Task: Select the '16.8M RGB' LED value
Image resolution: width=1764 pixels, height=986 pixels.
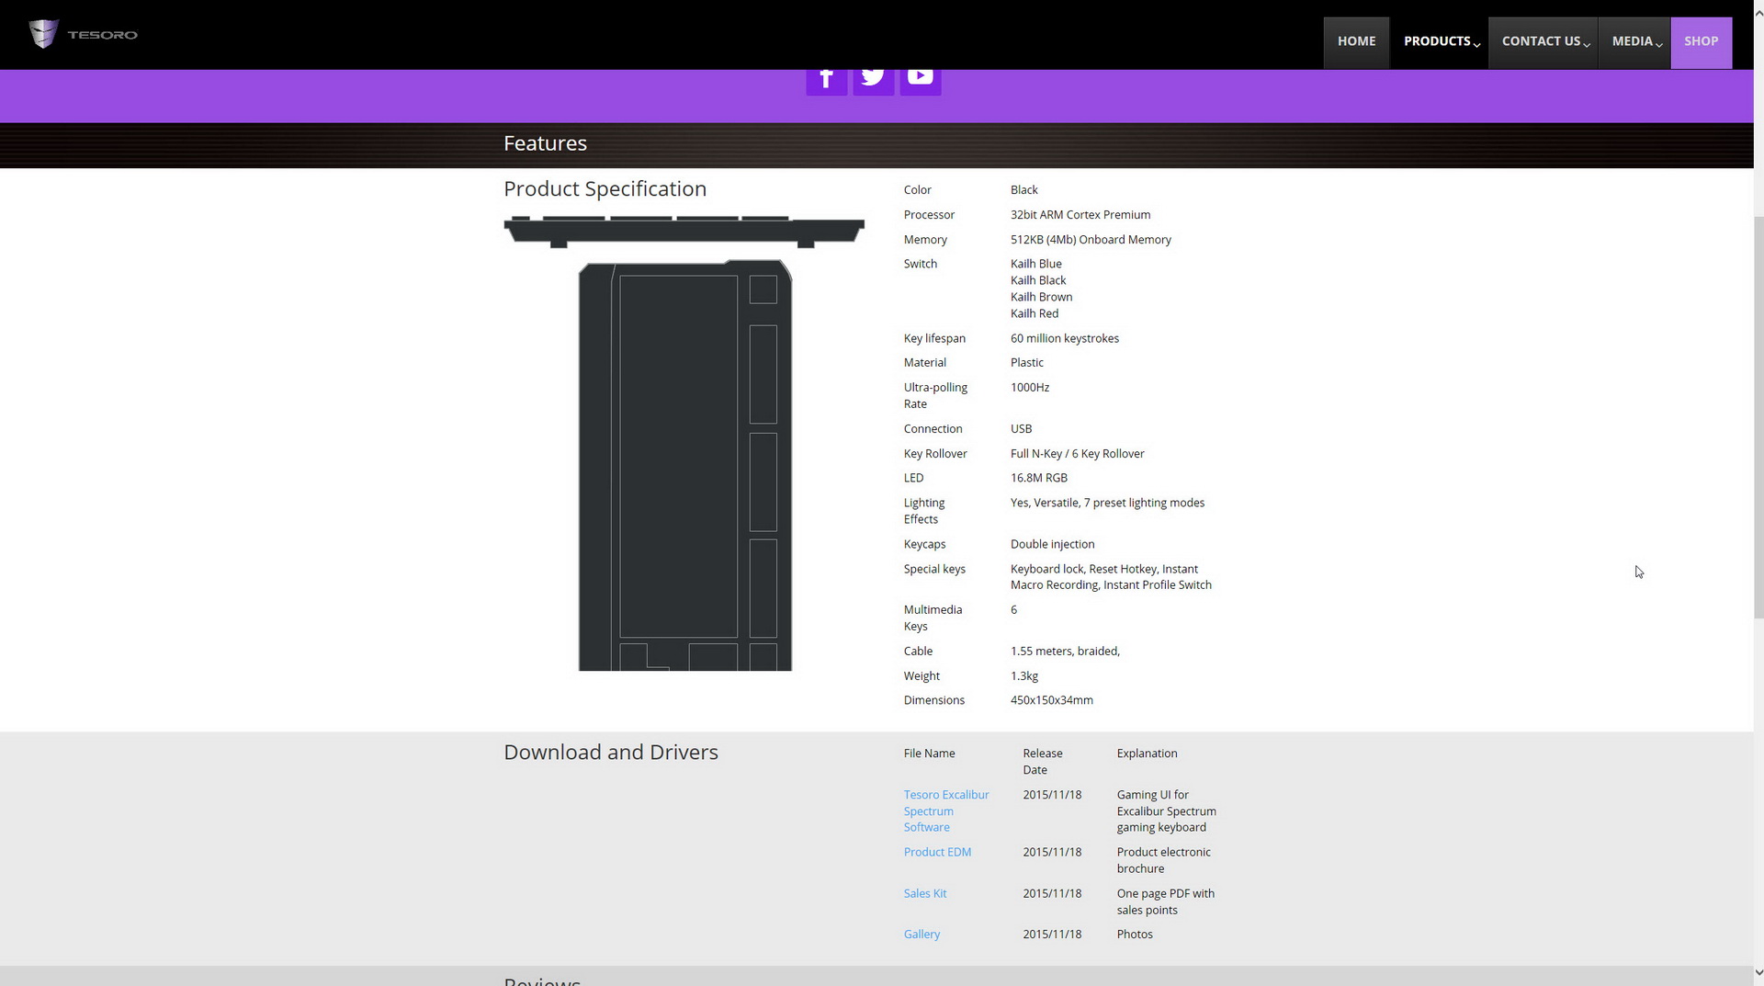Action: point(1039,478)
